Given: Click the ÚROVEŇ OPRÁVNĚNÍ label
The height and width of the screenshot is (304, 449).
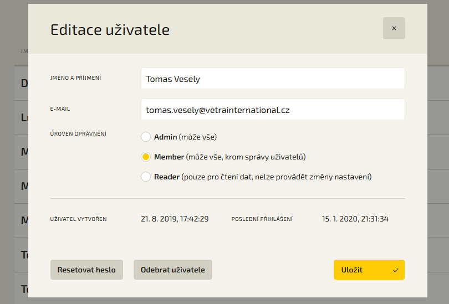Looking at the screenshot, I should (x=78, y=134).
